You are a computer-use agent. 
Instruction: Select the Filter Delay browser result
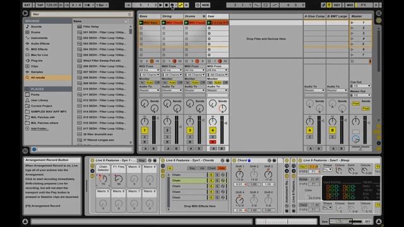coord(91,26)
